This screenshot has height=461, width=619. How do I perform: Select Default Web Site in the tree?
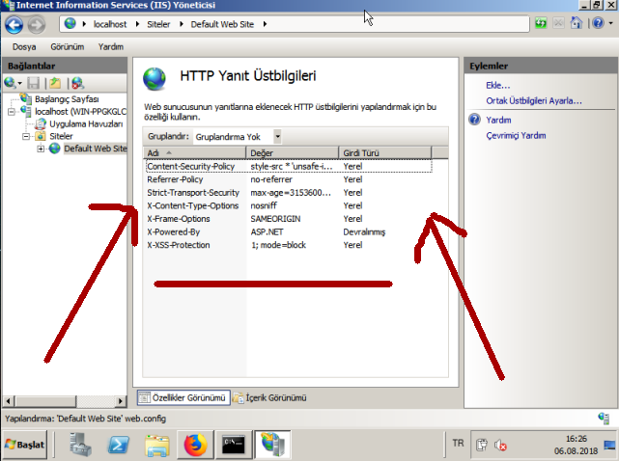[96, 149]
